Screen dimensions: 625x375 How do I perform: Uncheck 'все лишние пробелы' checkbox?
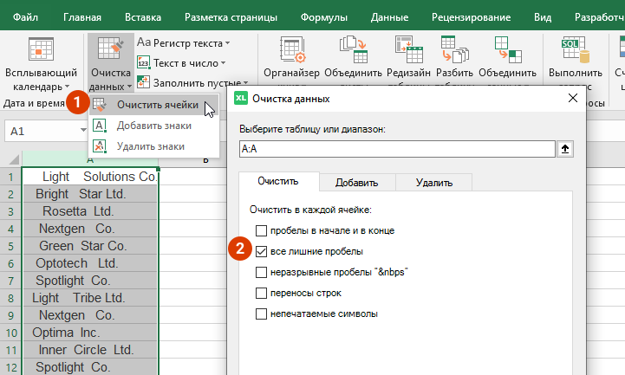click(262, 251)
